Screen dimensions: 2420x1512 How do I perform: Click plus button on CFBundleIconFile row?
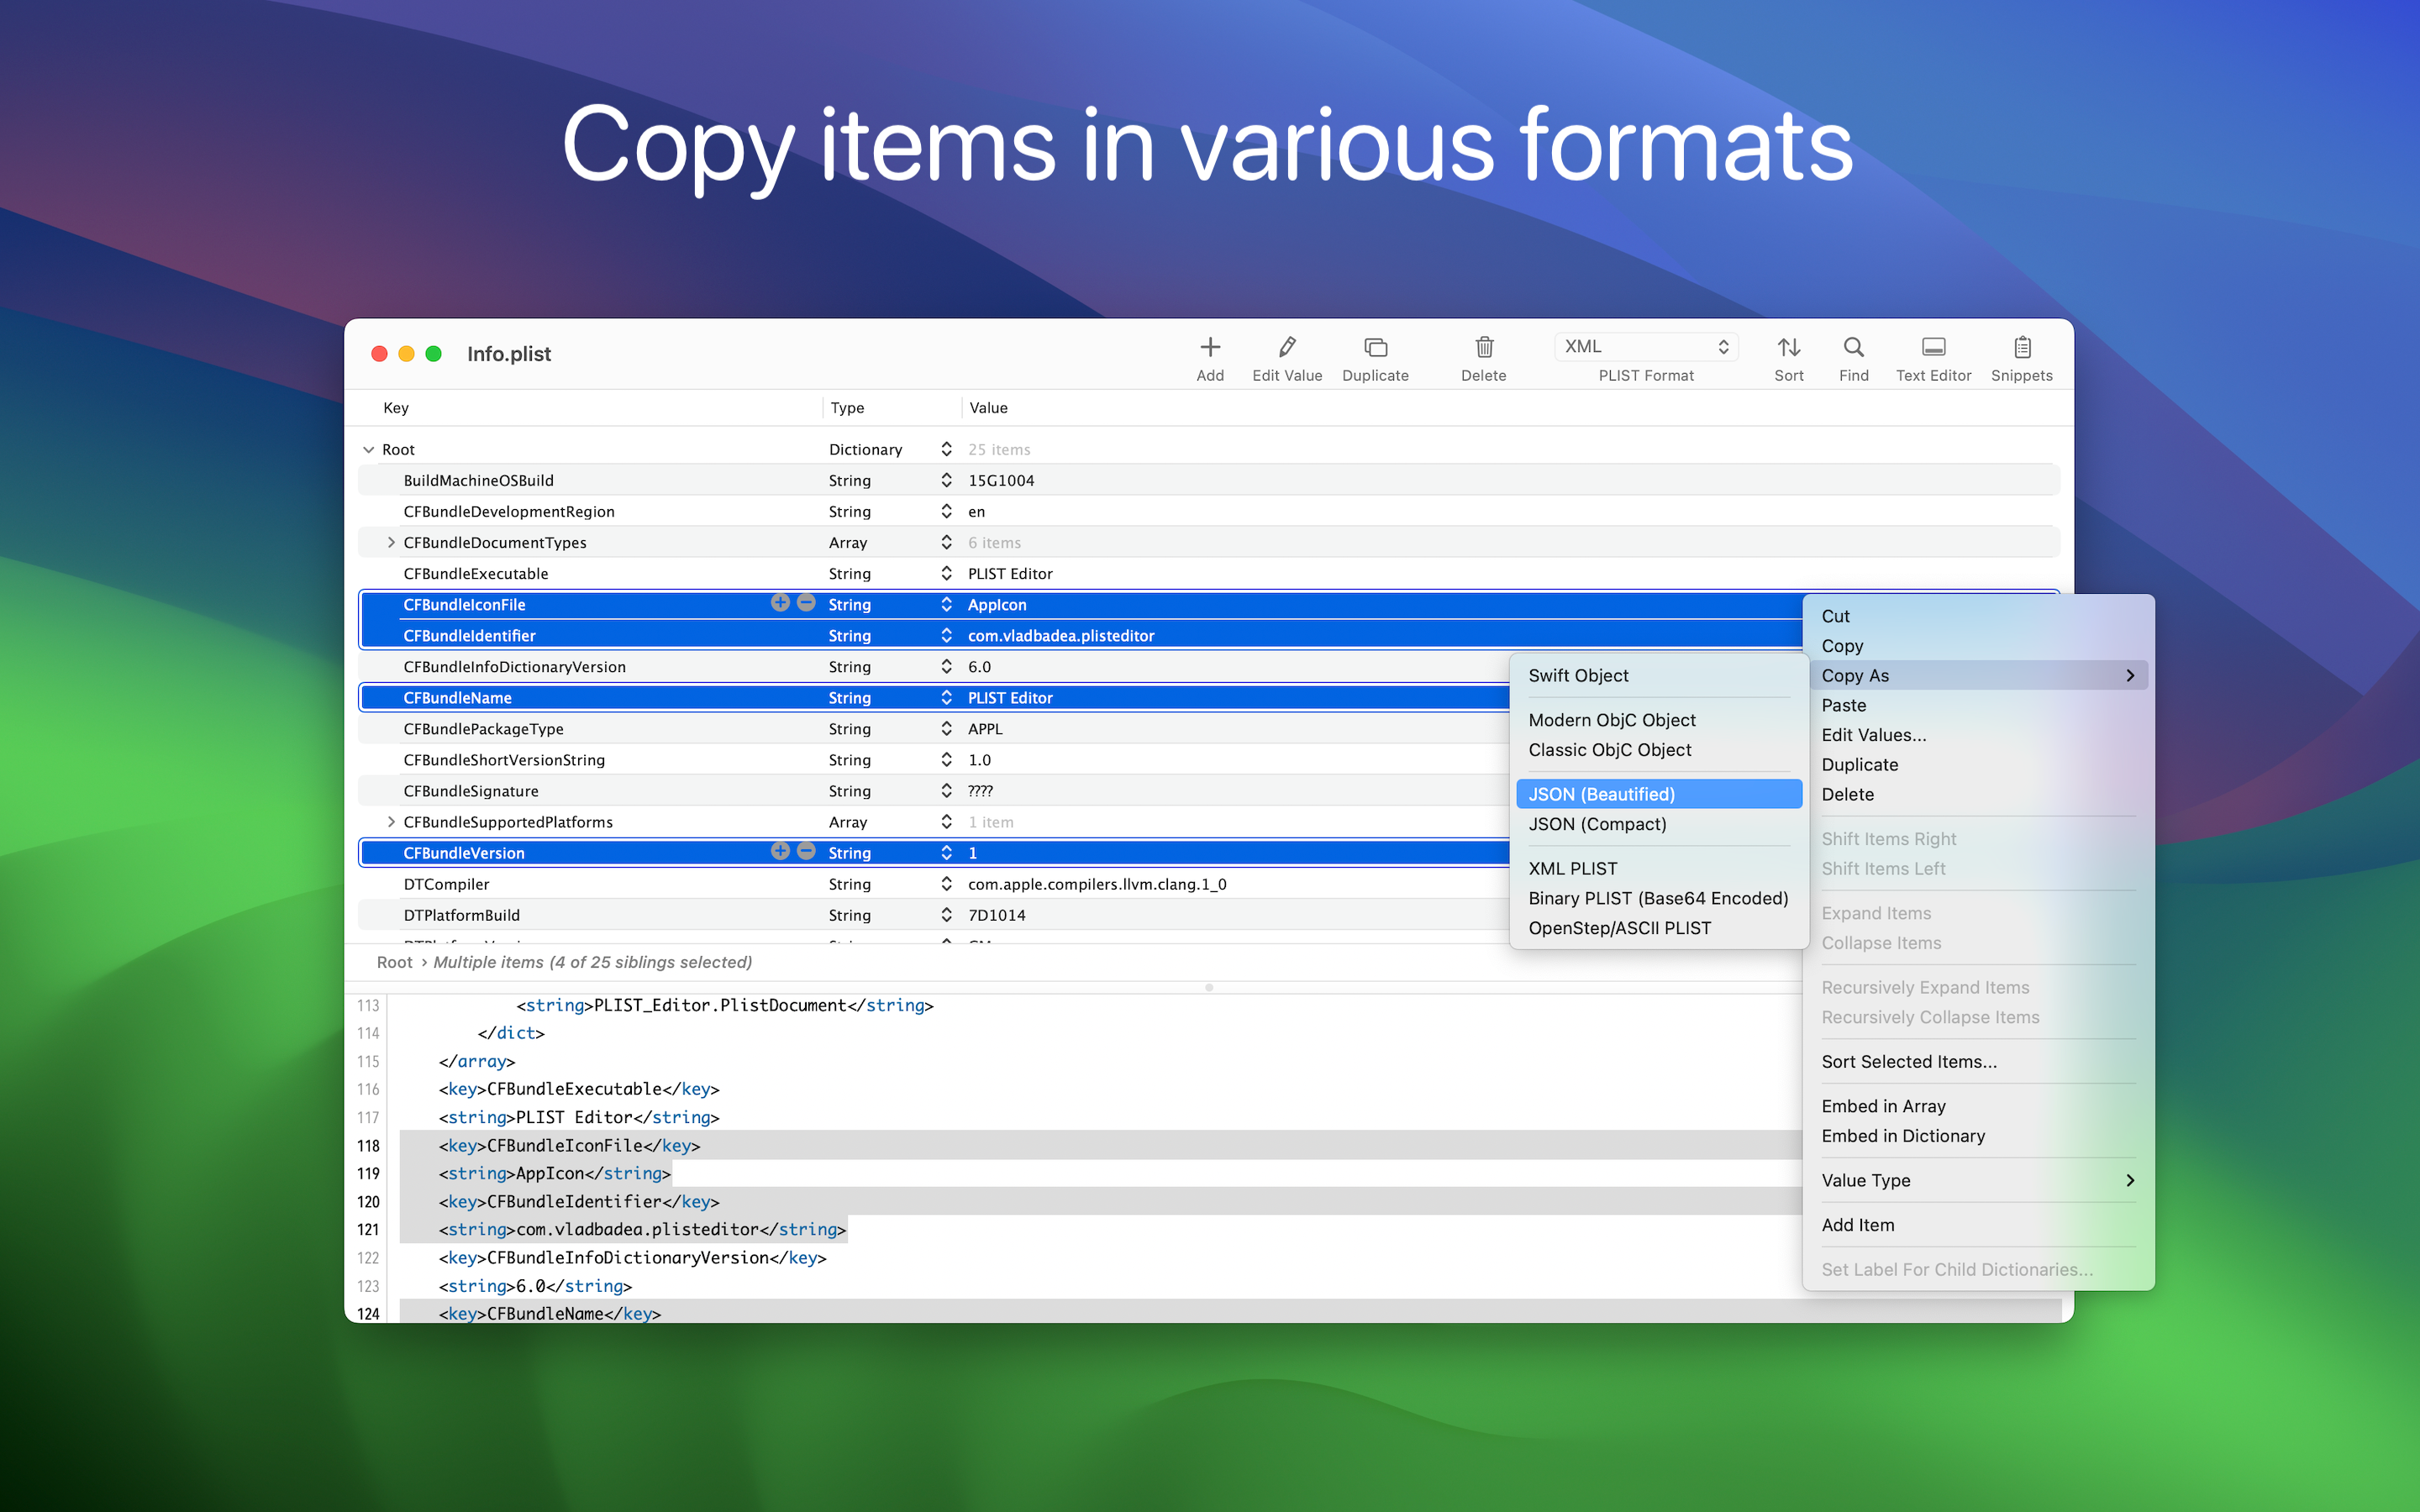780,603
